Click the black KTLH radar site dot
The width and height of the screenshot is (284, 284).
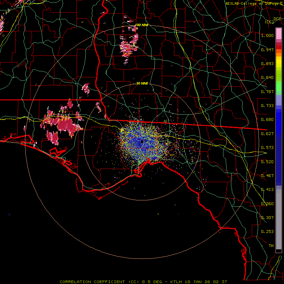coord(142,141)
